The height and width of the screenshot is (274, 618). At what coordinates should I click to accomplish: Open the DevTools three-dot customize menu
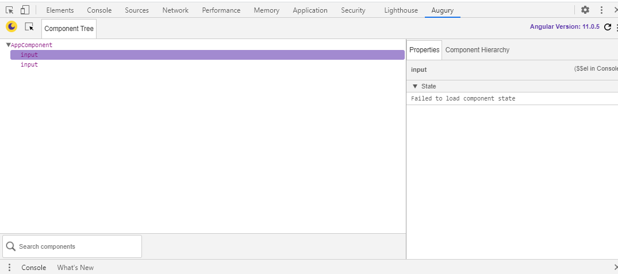coord(601,10)
